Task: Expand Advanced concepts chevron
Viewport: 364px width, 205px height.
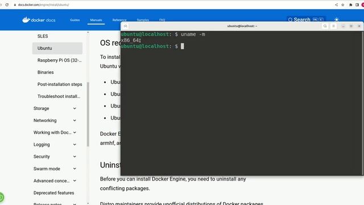Action: point(75,181)
